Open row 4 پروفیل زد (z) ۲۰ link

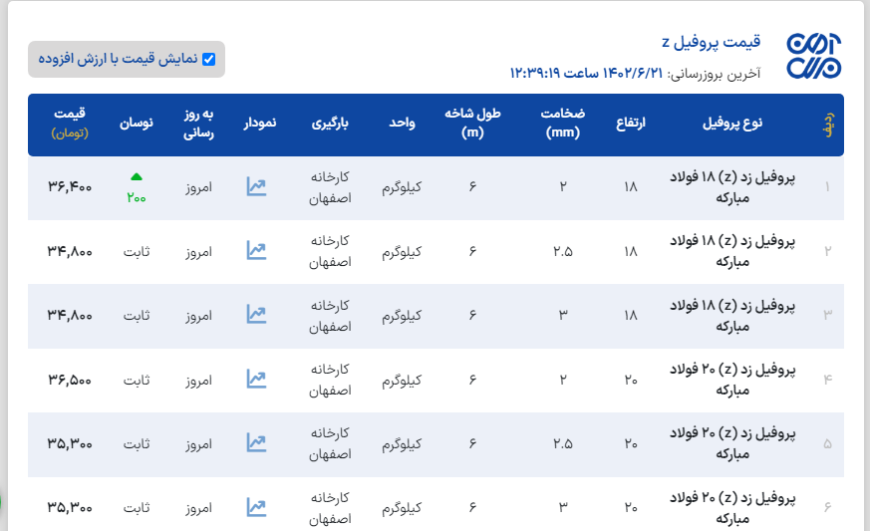coord(731,379)
